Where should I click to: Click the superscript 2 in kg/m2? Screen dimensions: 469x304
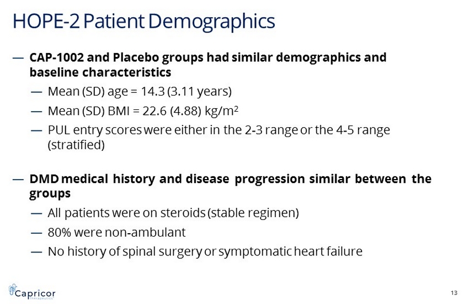point(236,107)
